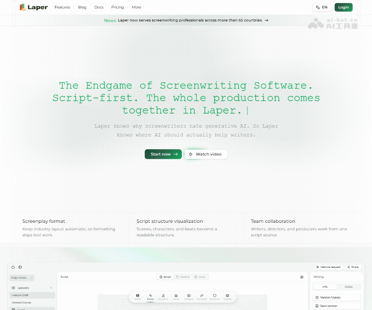Select the Dialogue element tool
This screenshot has height=310, width=372.
(x=189, y=297)
